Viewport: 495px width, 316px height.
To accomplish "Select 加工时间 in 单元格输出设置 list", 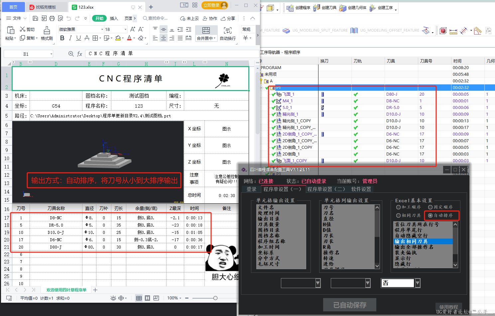I will pos(269,247).
